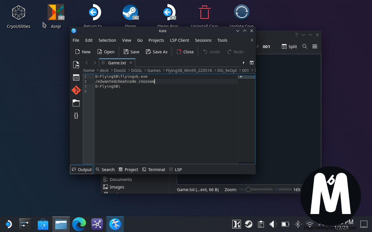Open hamburger menu in Dolphin window
Image resolution: width=372 pixels, height=232 pixels.
point(315,46)
